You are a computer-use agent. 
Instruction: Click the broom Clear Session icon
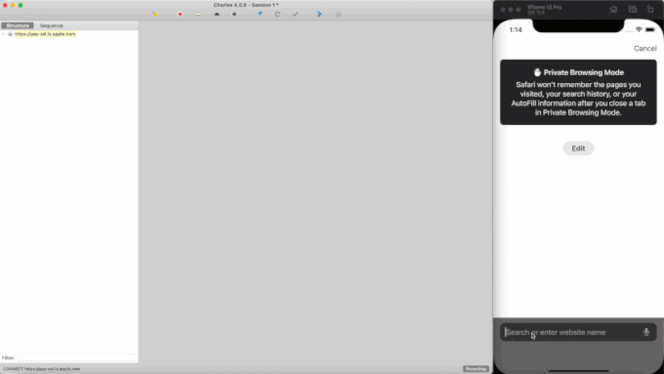click(155, 14)
